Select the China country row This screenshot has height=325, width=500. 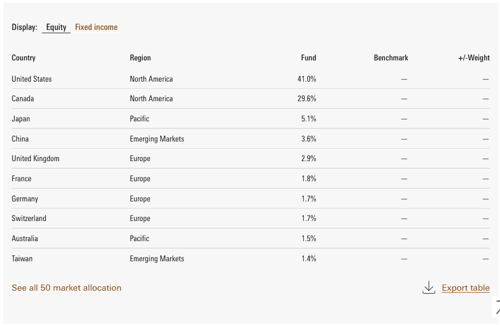pyautogui.click(x=20, y=139)
